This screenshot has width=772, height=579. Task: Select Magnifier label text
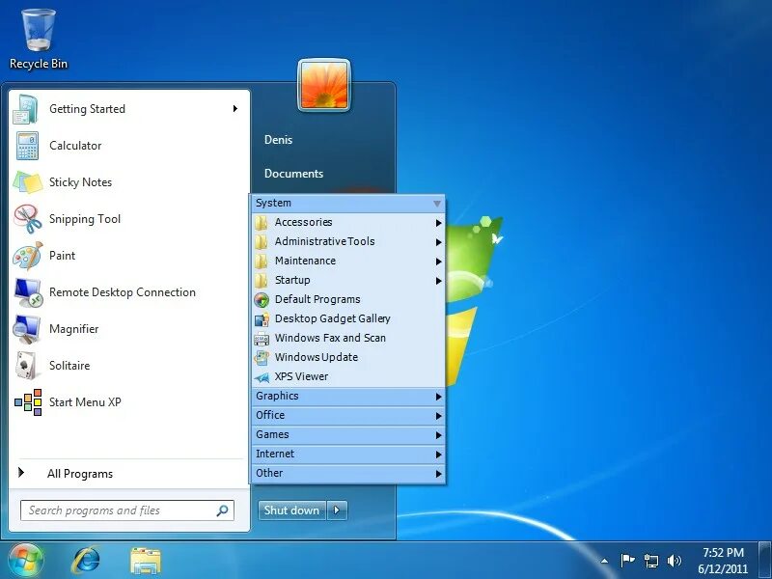pyautogui.click(x=74, y=329)
